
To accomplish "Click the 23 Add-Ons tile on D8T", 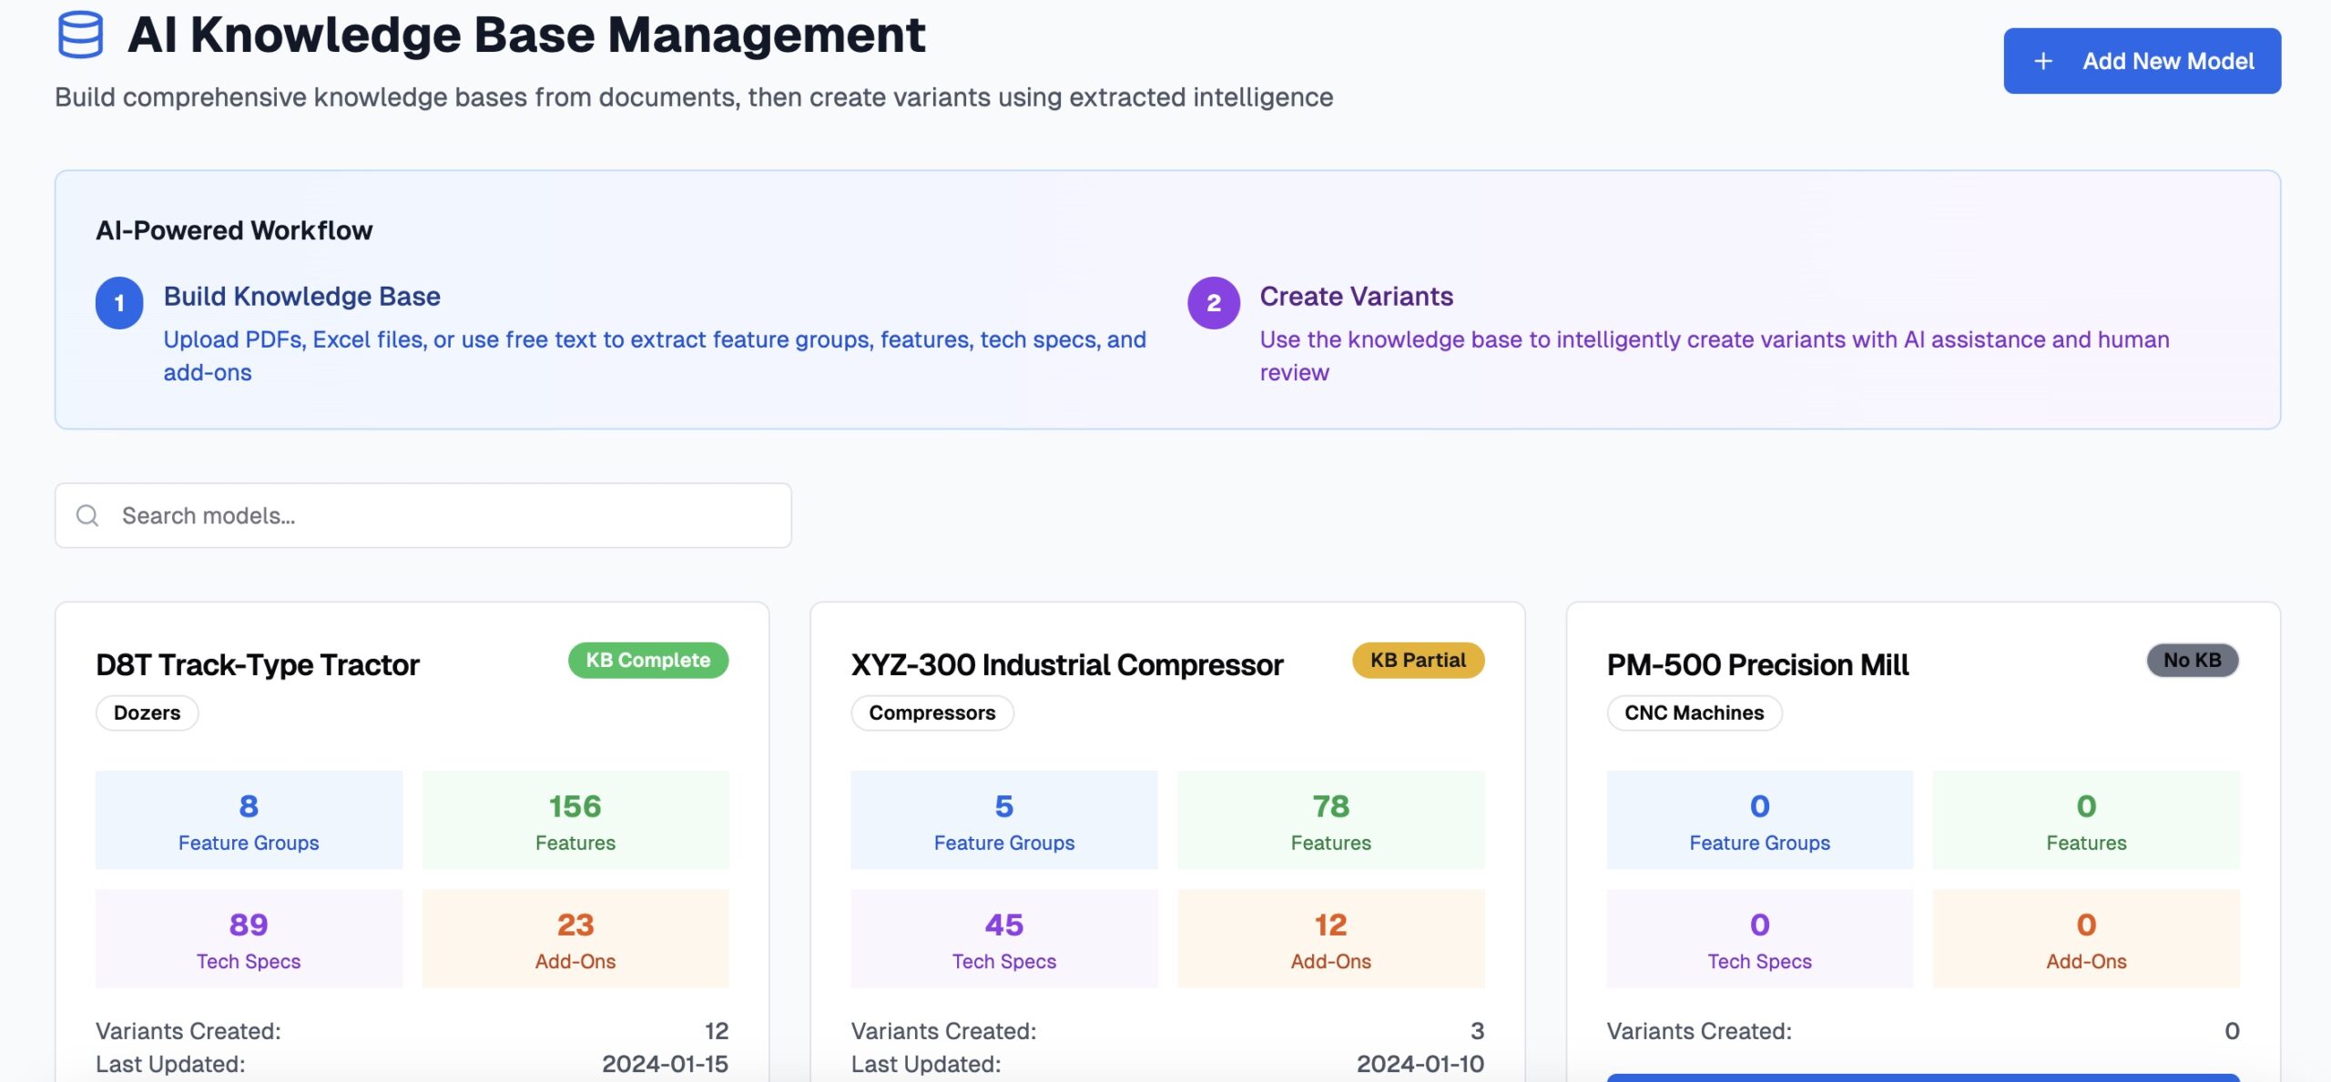I will tap(575, 938).
